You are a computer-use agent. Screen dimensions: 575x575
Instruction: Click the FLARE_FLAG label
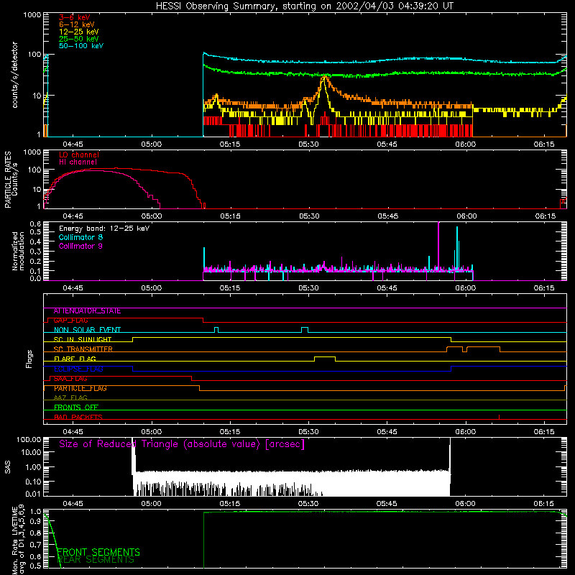[x=75, y=359]
